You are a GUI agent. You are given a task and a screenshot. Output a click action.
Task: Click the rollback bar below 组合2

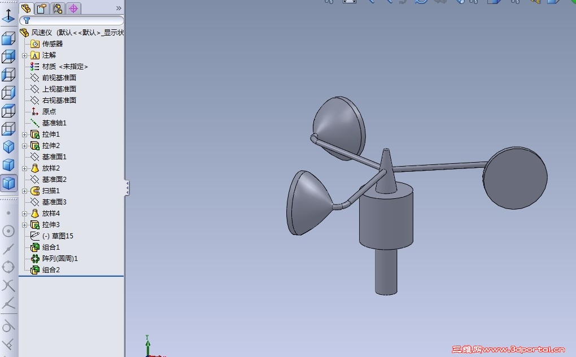click(71, 276)
